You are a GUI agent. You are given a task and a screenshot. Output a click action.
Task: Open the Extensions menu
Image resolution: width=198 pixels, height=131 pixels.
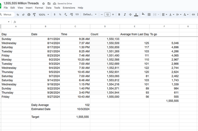click(69, 8)
